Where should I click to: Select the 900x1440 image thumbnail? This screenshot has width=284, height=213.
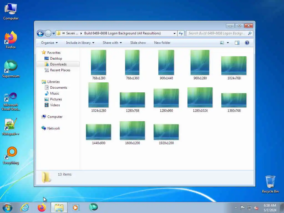tap(166, 62)
